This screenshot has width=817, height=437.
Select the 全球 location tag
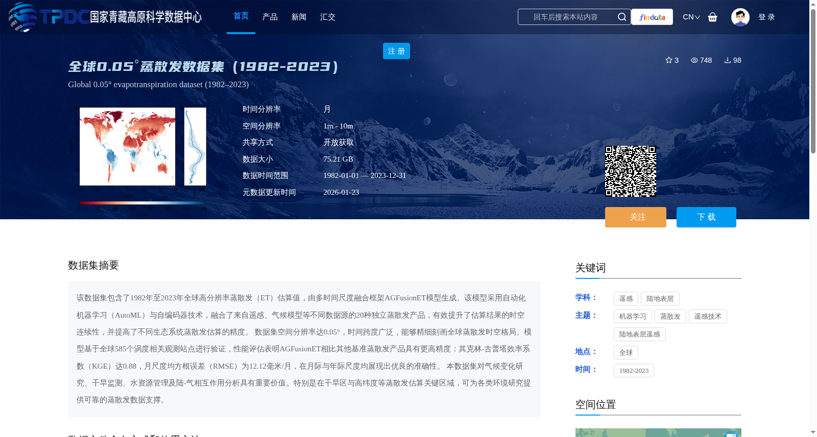click(626, 353)
